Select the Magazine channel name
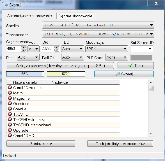 pos(21,98)
